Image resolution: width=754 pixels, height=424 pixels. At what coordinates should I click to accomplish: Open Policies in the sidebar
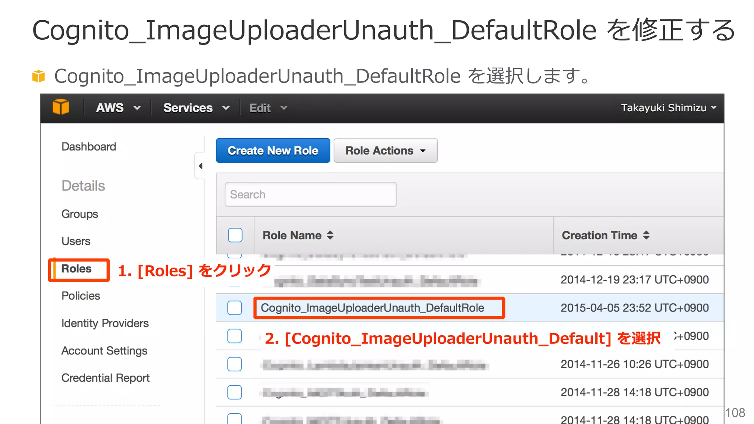[81, 296]
